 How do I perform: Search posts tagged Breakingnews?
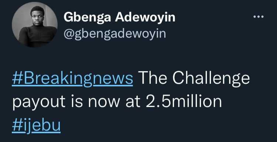(72, 78)
